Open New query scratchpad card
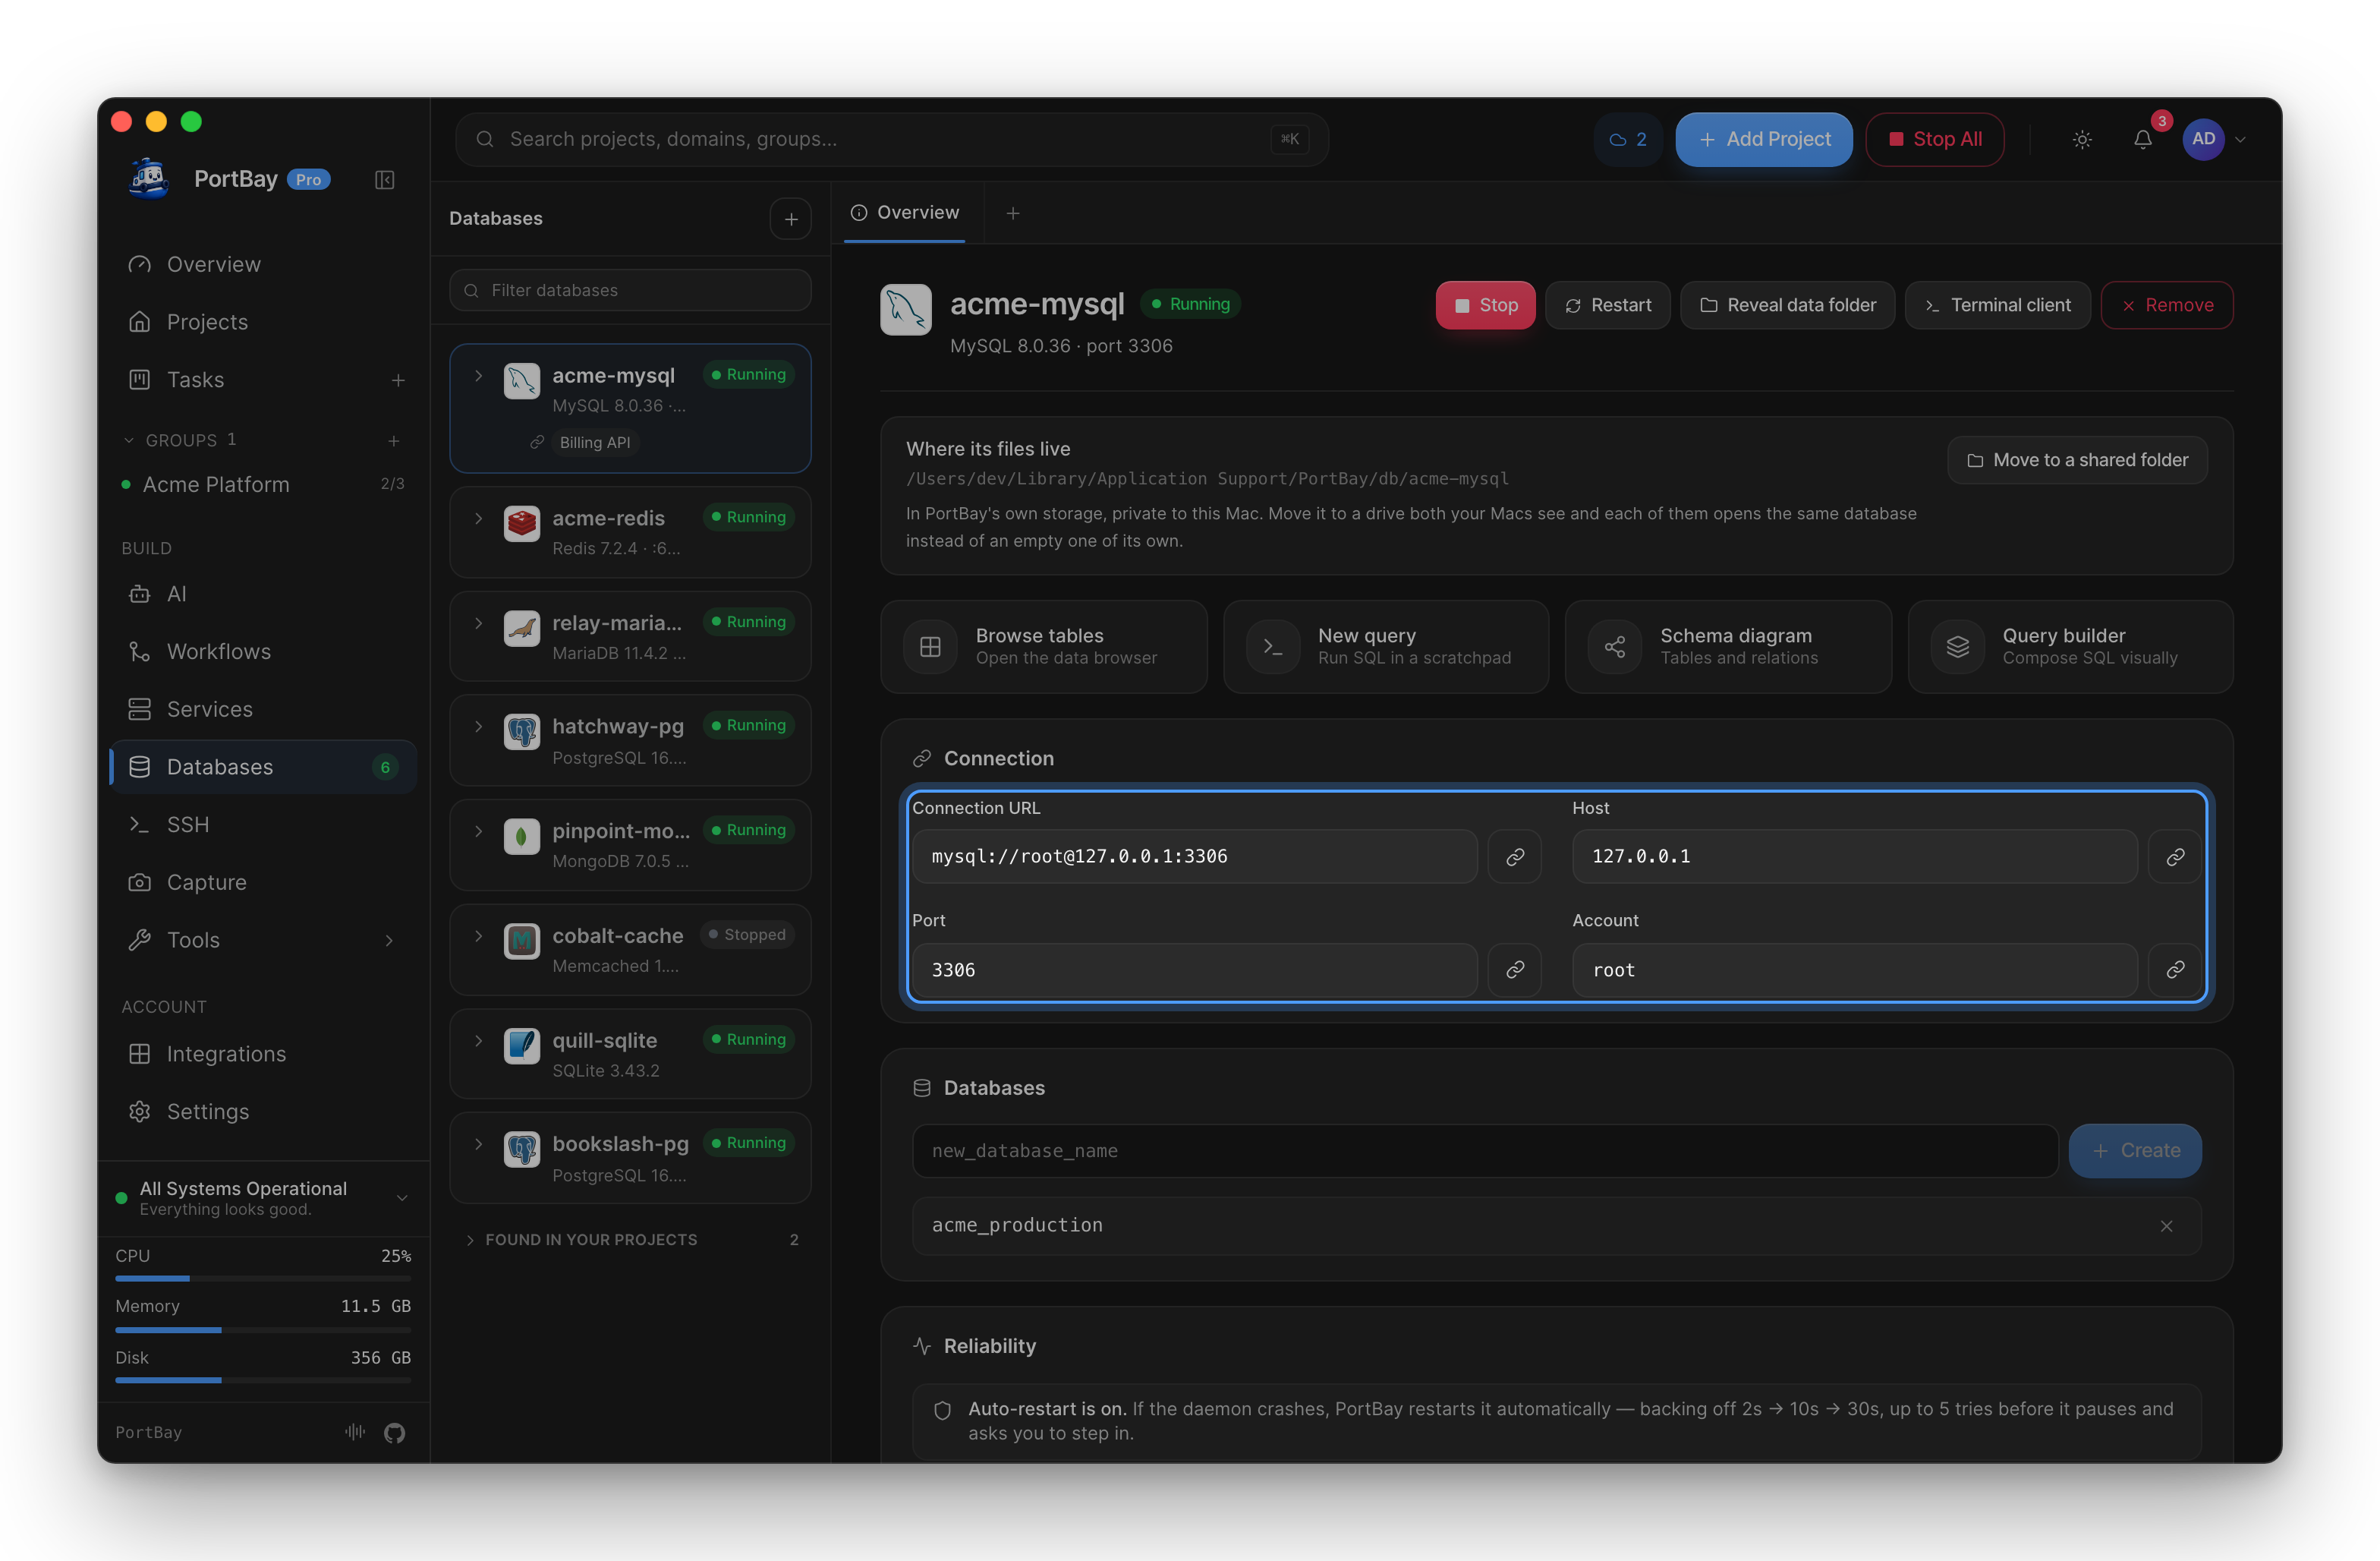 coord(1386,646)
